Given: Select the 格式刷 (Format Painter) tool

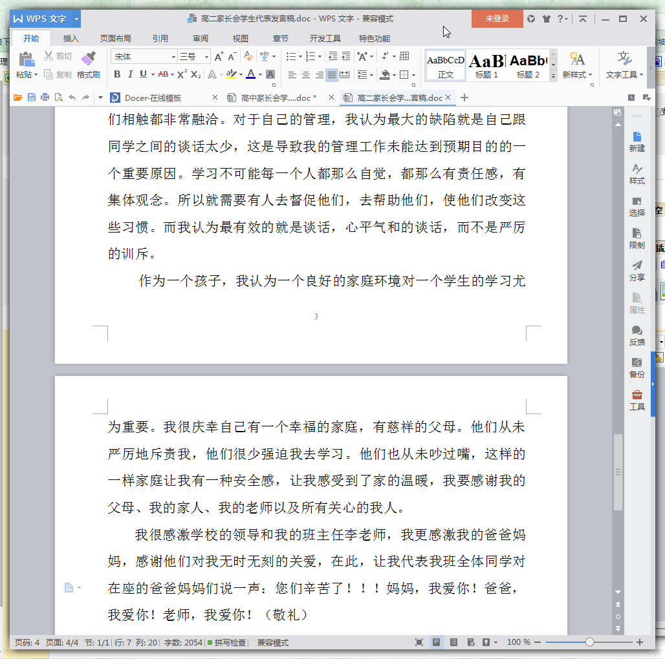Looking at the screenshot, I should click(88, 66).
